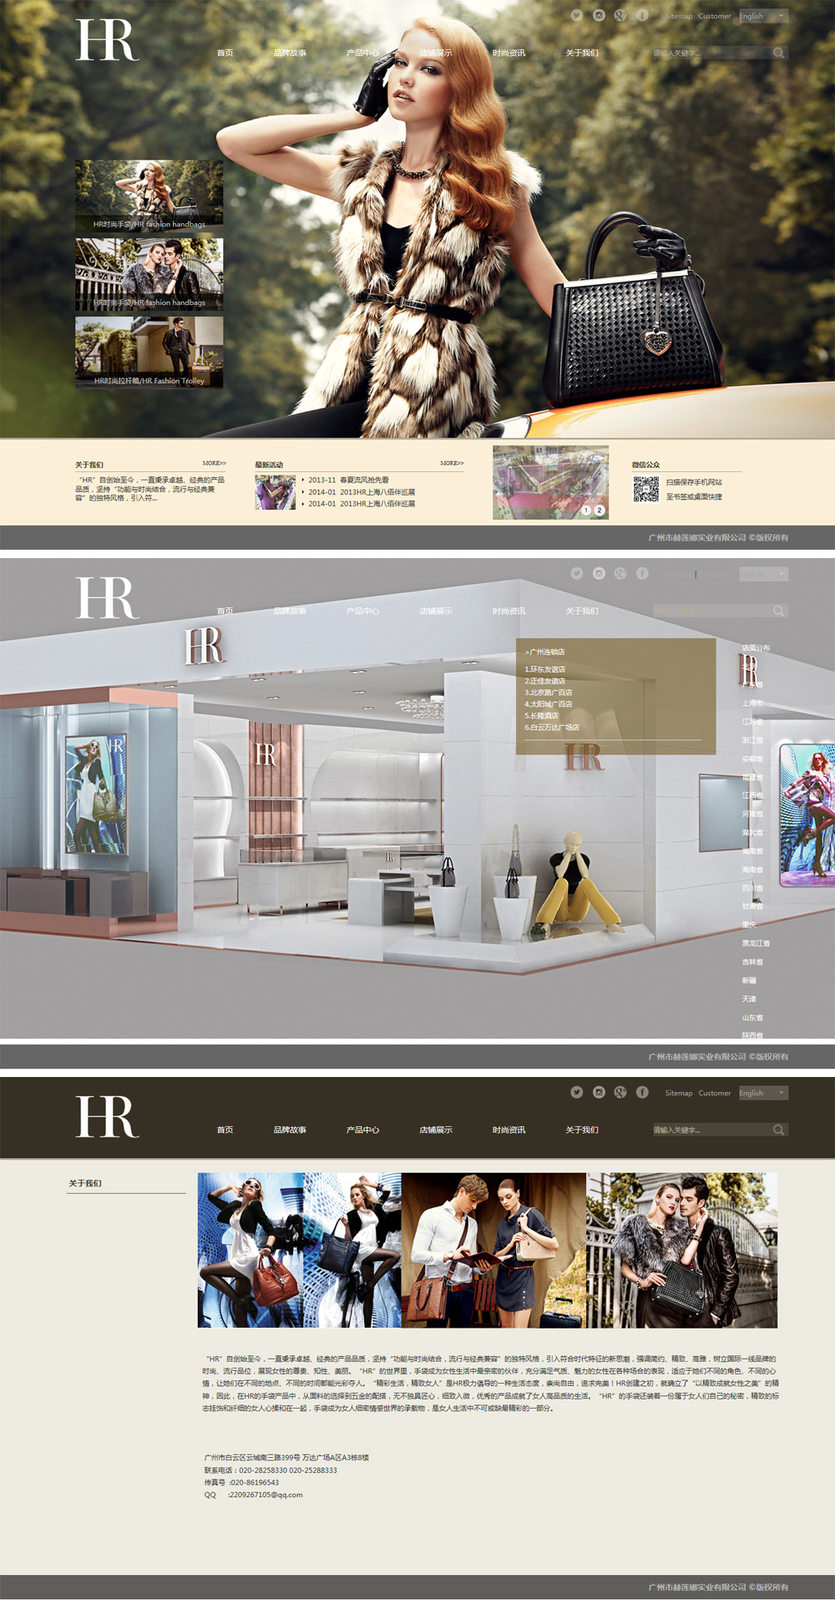Click Twitter icon in the dark brown header
The height and width of the screenshot is (1600, 835).
pos(576,1092)
